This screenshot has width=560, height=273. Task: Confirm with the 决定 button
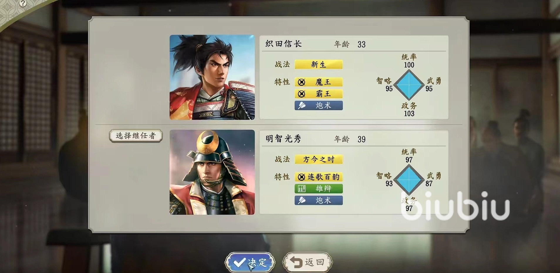[x=250, y=262]
